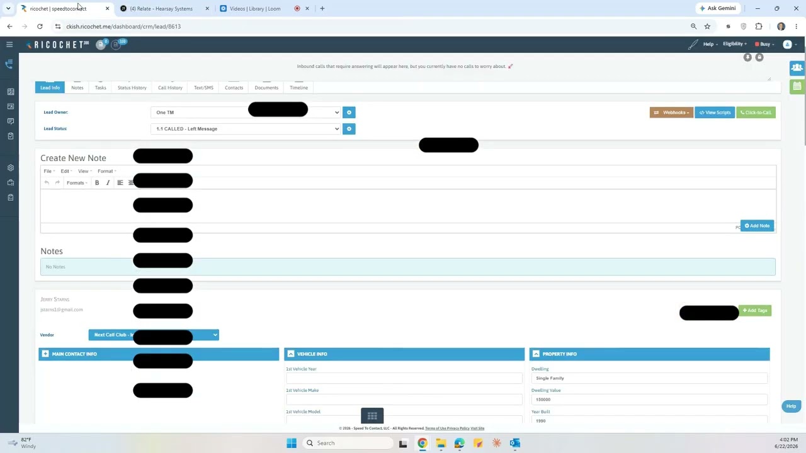Undo last note edit
Viewport: 806px width, 453px height.
point(47,182)
